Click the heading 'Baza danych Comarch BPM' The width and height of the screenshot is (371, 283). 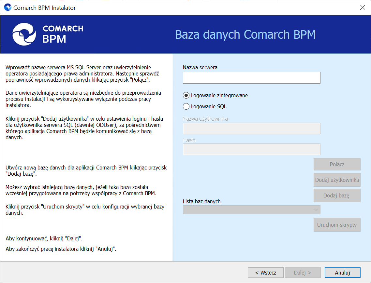click(x=245, y=34)
